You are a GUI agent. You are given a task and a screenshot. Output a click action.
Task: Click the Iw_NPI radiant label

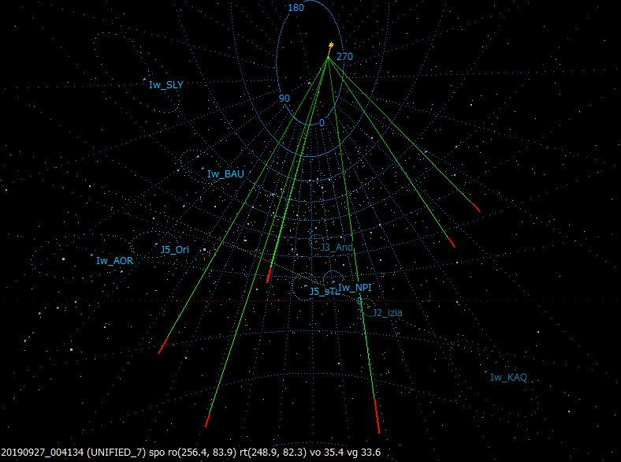[355, 288]
